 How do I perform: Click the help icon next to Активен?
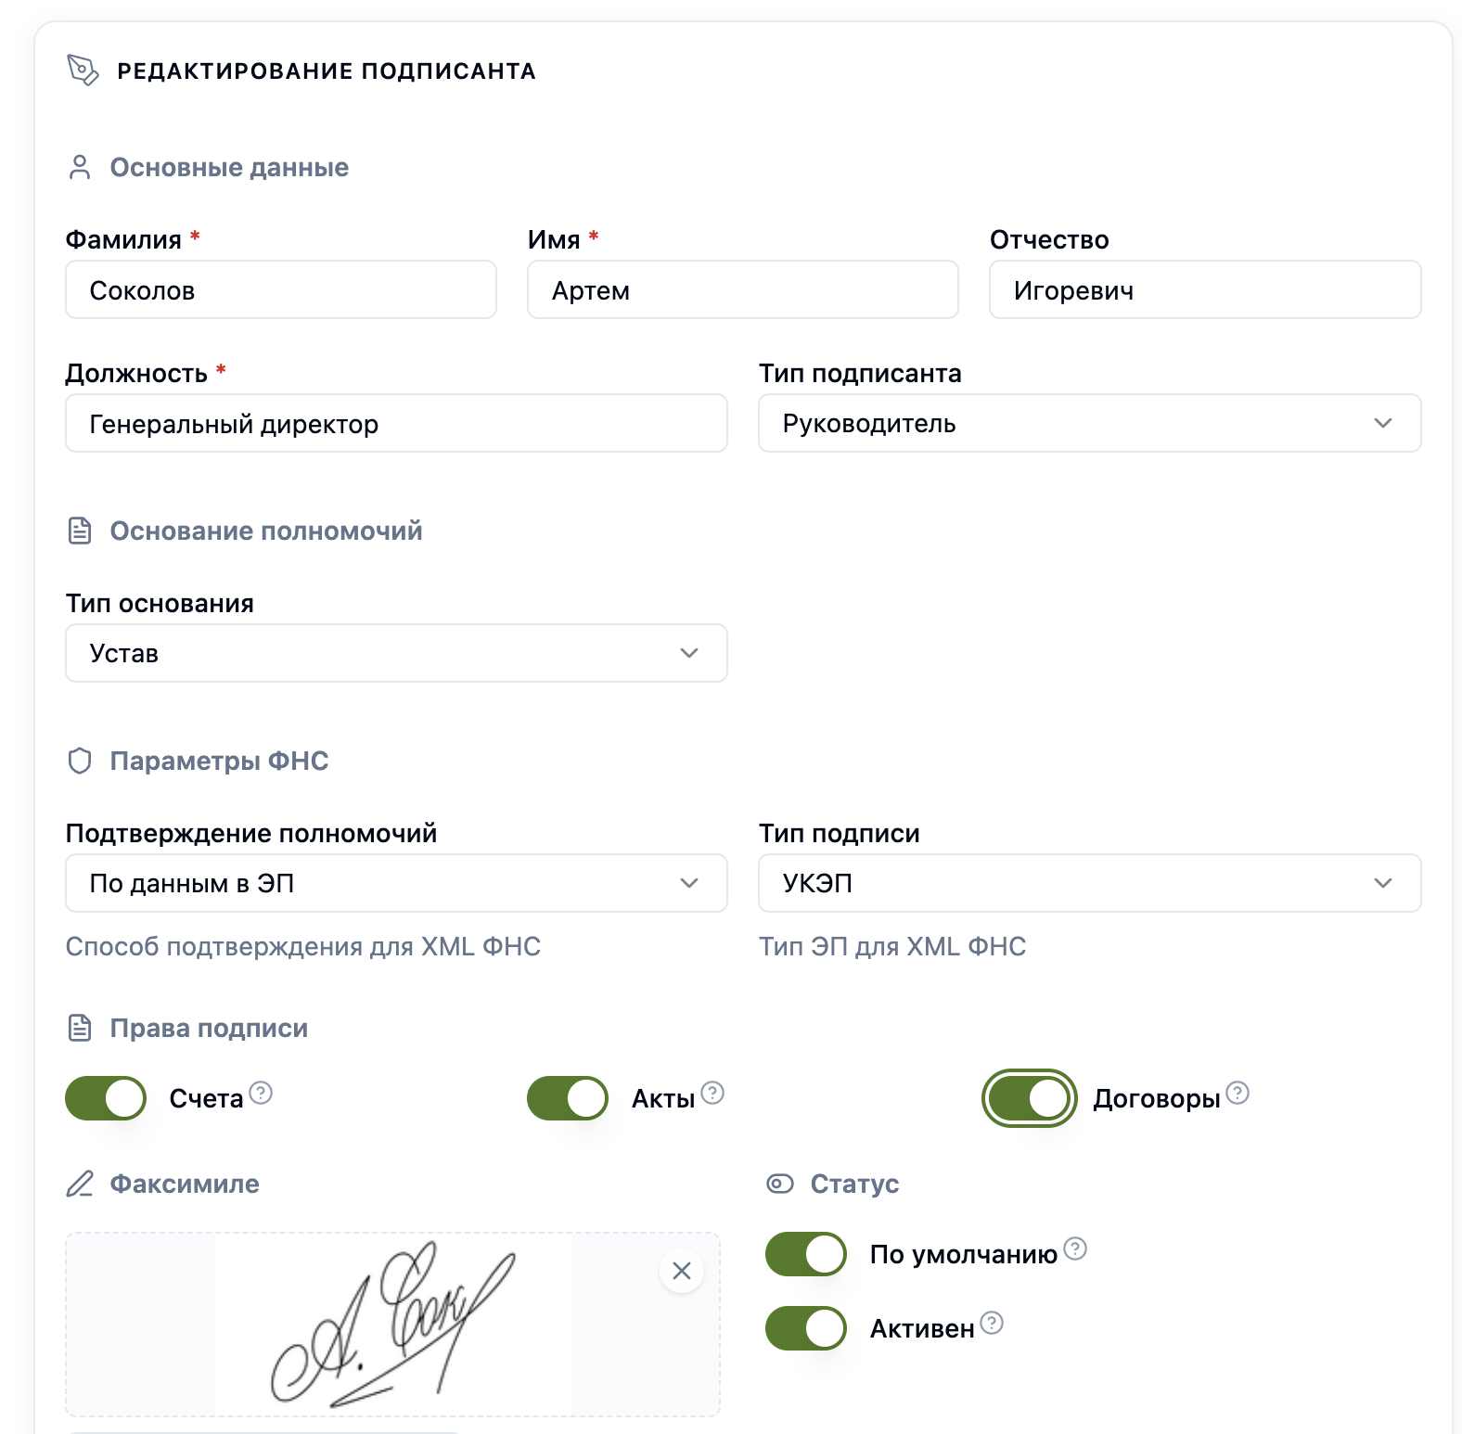click(x=992, y=1323)
